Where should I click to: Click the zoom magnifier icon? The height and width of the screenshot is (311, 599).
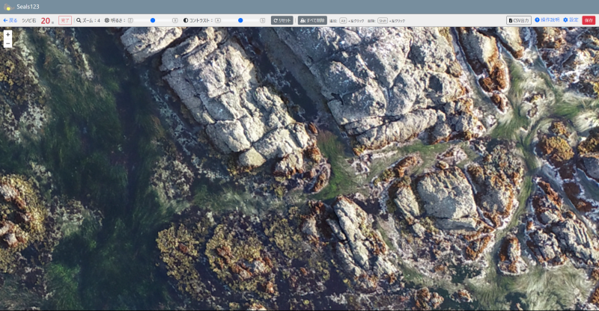[x=79, y=21]
